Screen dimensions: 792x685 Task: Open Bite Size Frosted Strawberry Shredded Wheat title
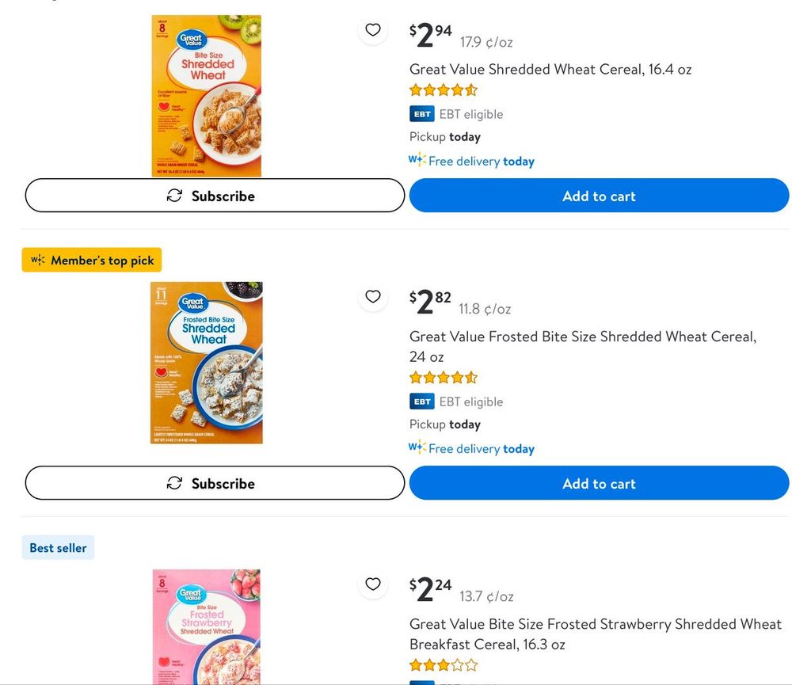(596, 634)
